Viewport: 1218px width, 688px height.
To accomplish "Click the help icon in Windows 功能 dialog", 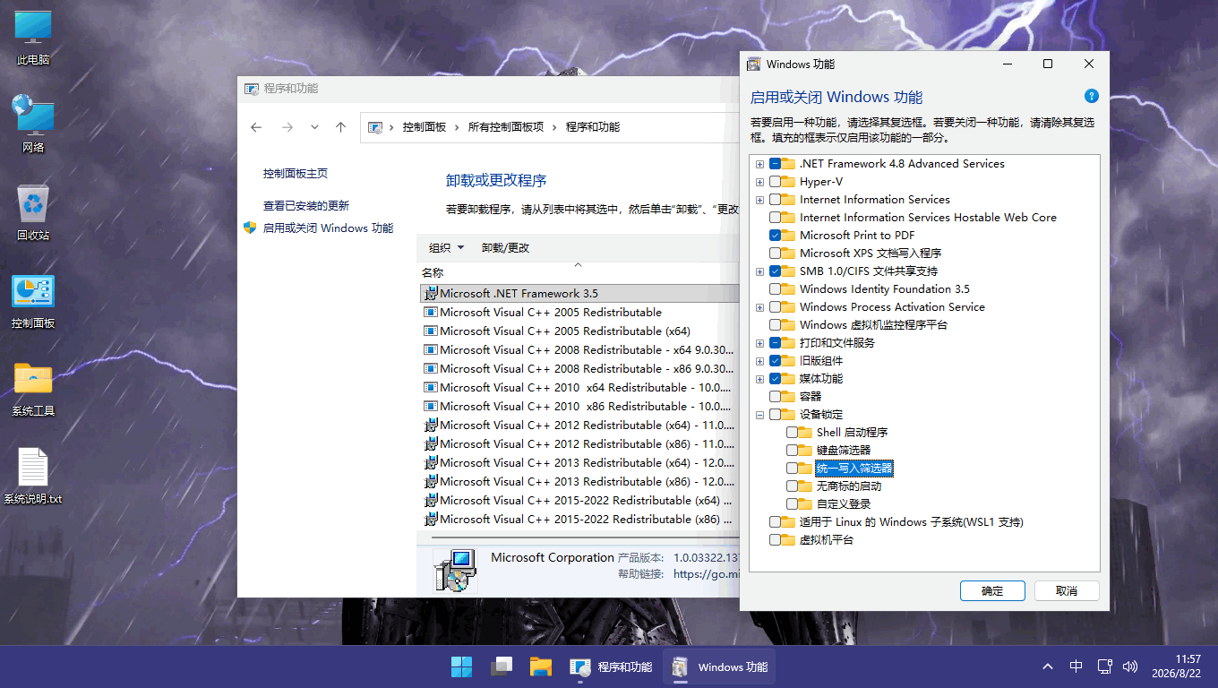I will pyautogui.click(x=1091, y=97).
